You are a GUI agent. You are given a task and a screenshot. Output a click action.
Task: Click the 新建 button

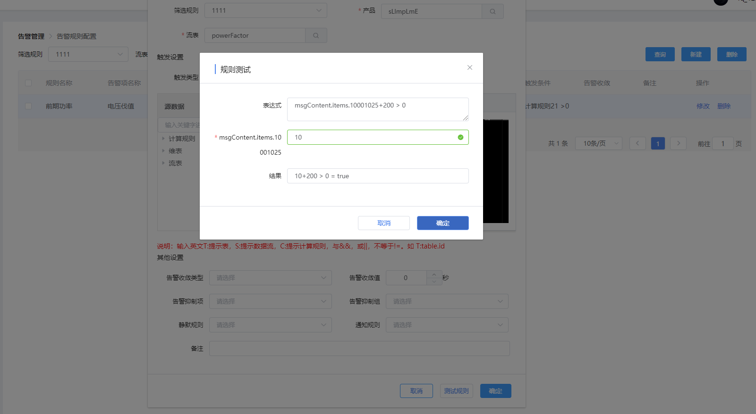pyautogui.click(x=696, y=54)
